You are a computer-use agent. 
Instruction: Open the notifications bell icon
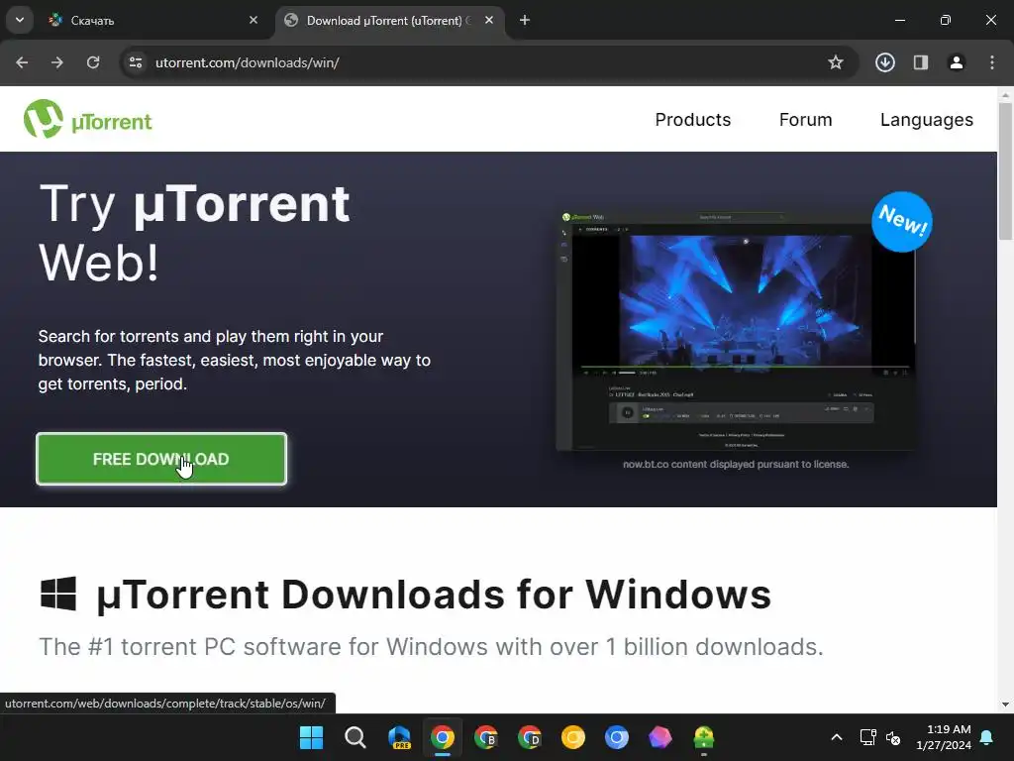(987, 737)
